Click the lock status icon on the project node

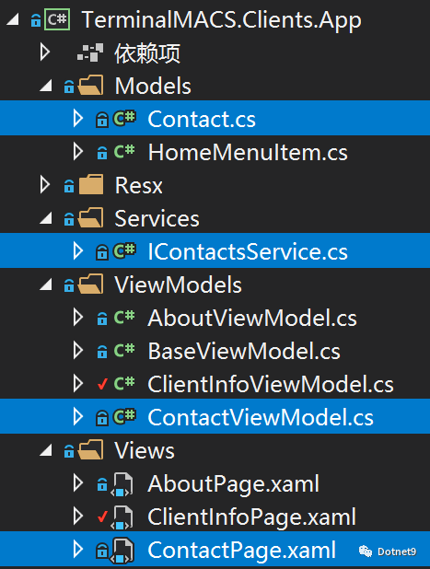click(x=36, y=20)
